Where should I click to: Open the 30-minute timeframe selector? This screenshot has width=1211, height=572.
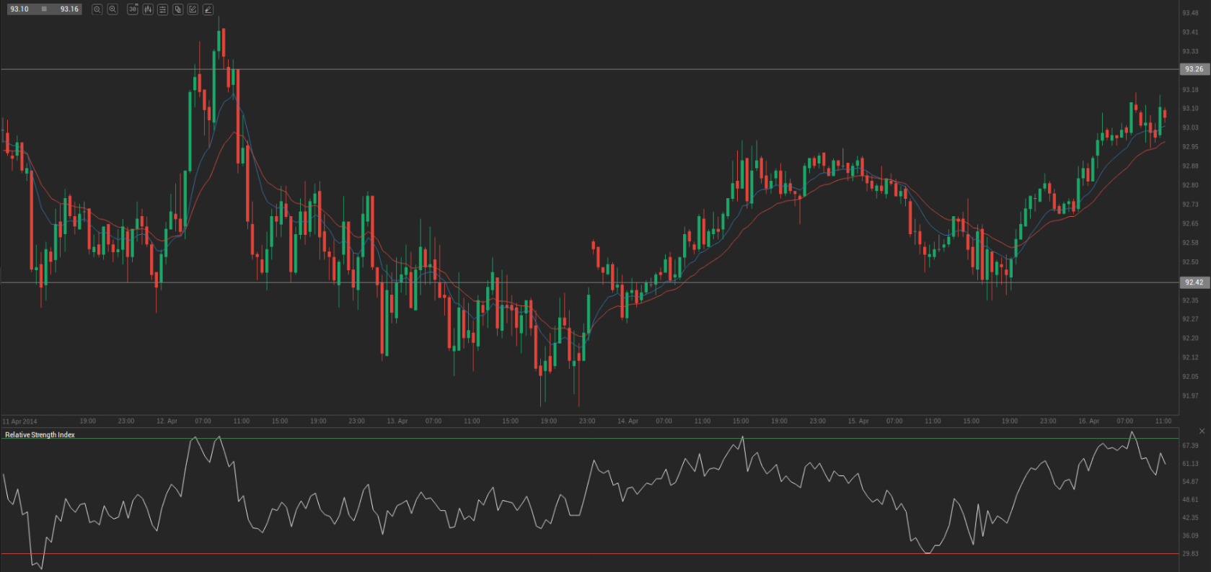pos(133,9)
